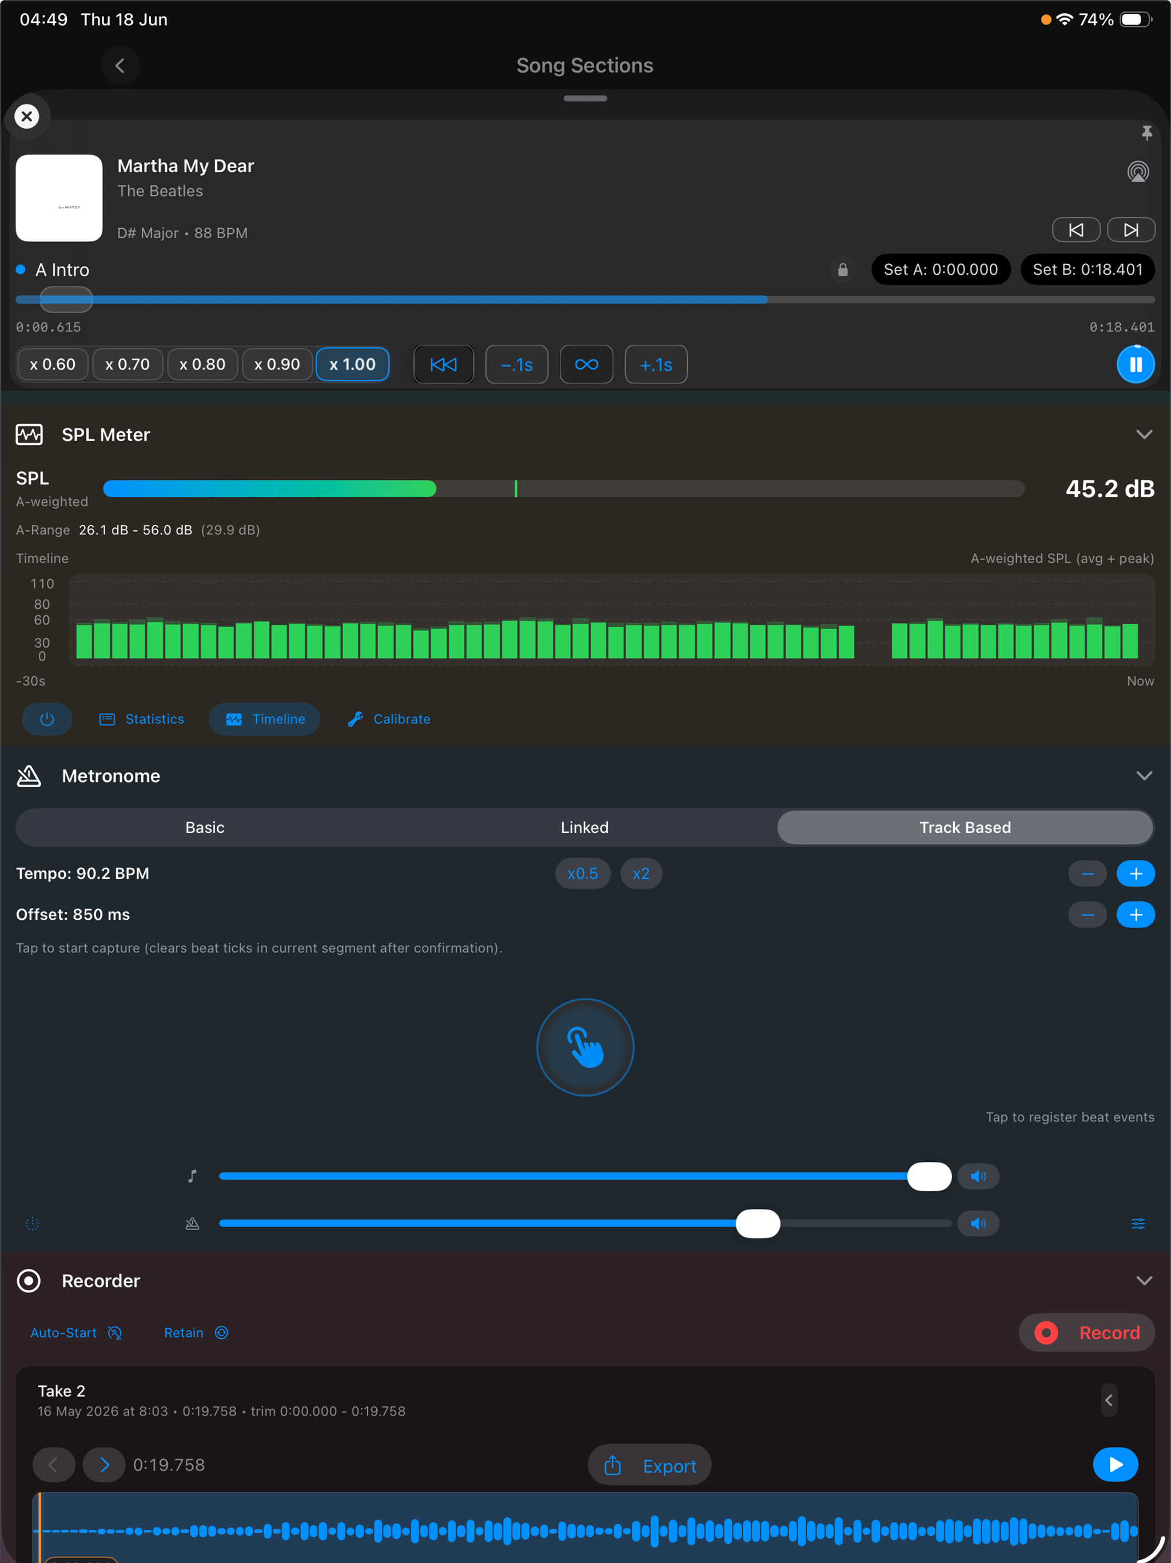
Task: Click the Metronome icon
Action: pos(29,776)
